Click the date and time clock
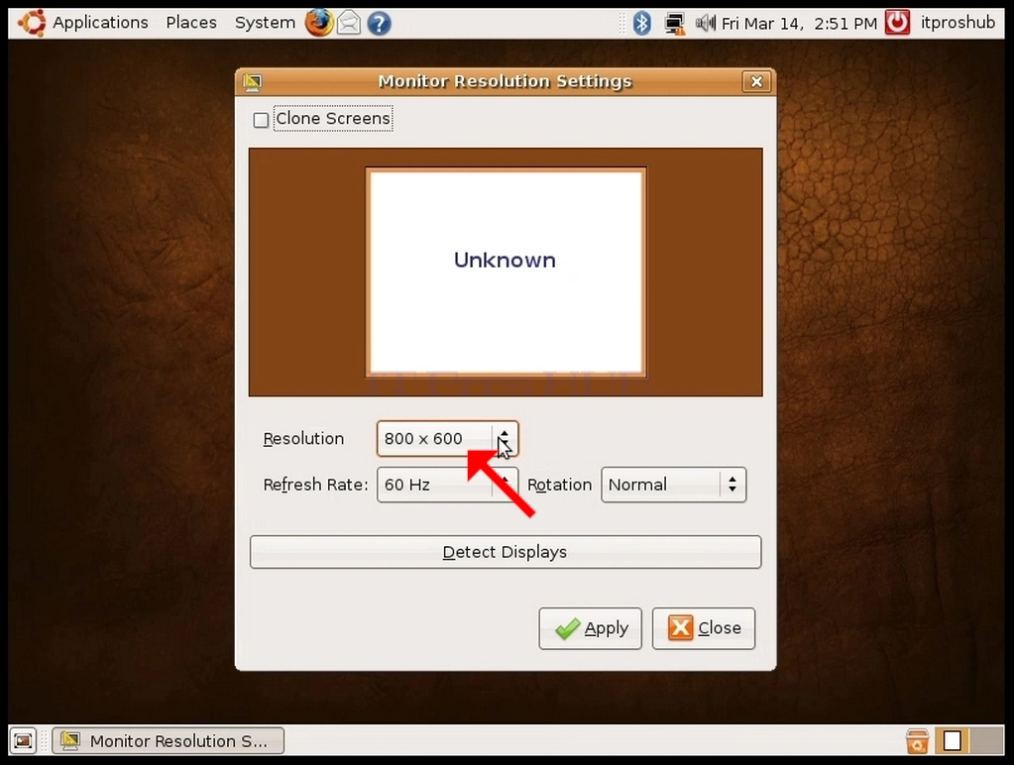 coord(799,24)
